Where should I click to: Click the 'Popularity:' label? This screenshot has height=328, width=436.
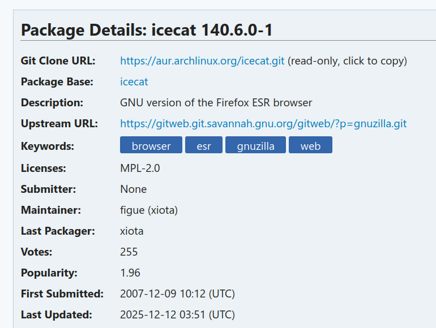(x=49, y=273)
